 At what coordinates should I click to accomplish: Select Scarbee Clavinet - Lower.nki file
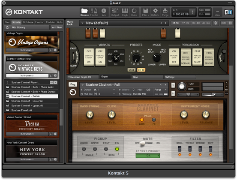pos(32,101)
